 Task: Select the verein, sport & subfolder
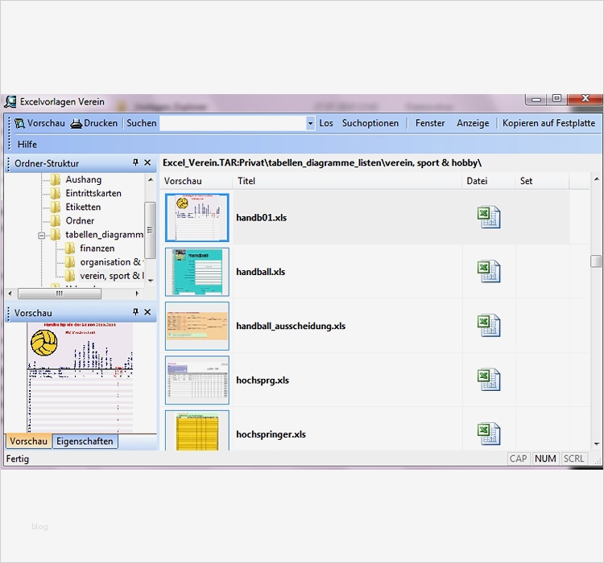tap(111, 276)
